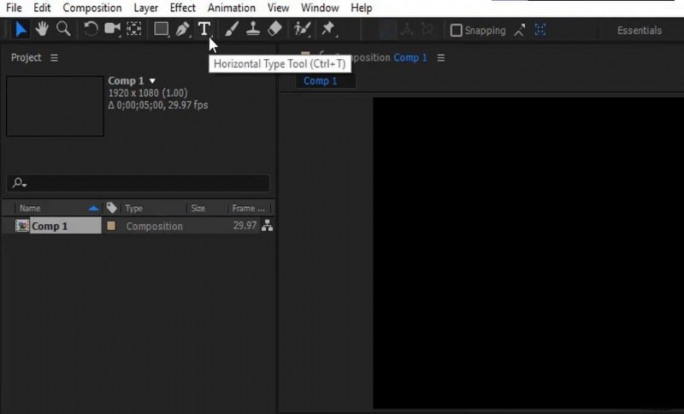Toggle snap along extended edges icon
684x414 pixels.
tap(520, 30)
